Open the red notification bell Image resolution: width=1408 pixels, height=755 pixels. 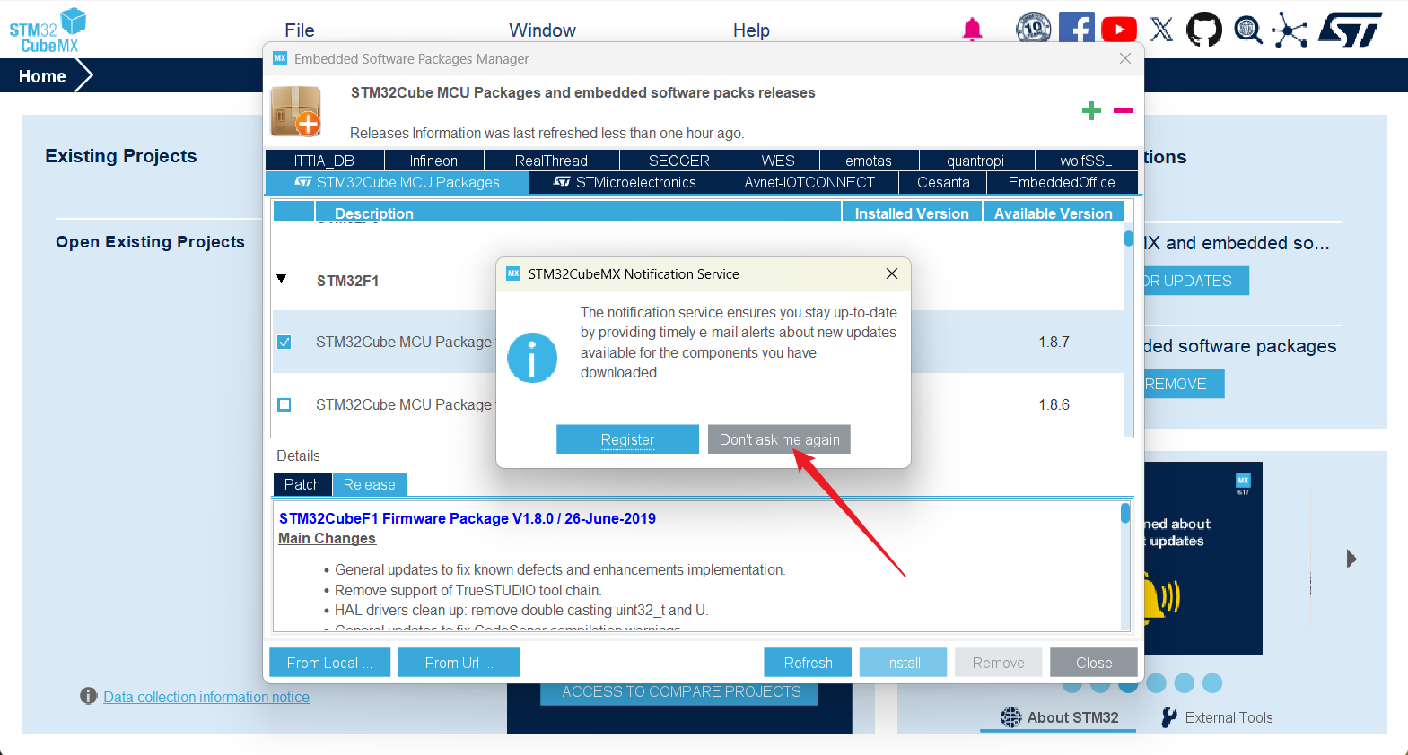pos(972,30)
